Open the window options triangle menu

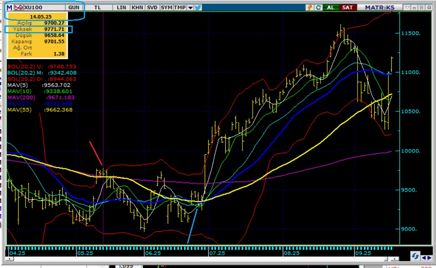[x=407, y=7]
